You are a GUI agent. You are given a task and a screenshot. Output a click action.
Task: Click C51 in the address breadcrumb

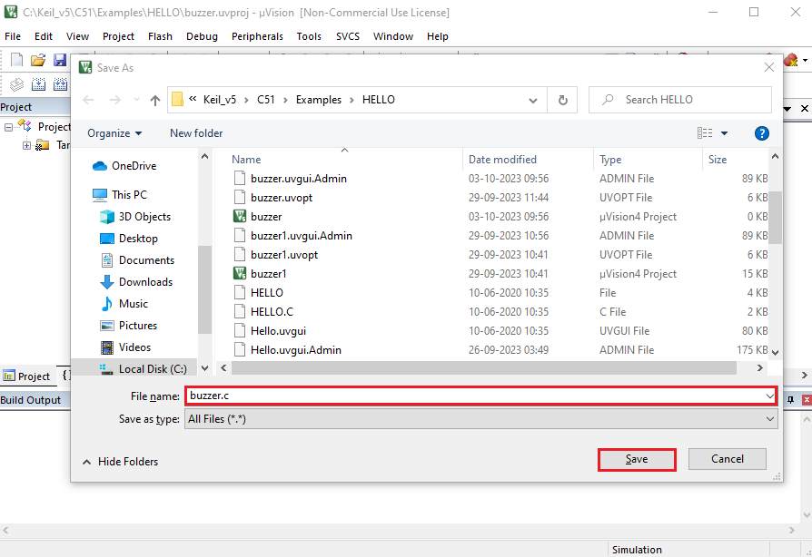(266, 100)
